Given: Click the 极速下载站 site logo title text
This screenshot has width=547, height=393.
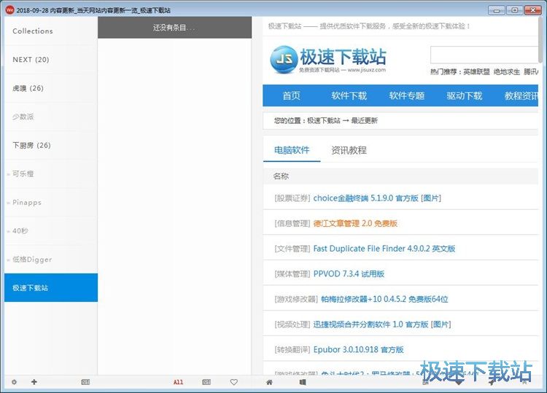Looking at the screenshot, I should click(x=343, y=57).
